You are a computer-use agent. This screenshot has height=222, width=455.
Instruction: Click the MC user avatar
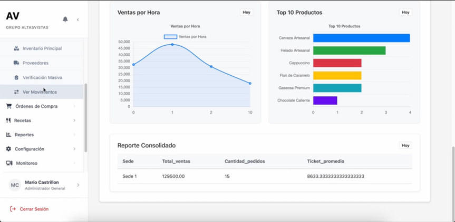point(15,185)
